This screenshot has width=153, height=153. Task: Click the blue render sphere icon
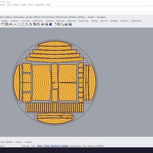click(x=50, y=24)
